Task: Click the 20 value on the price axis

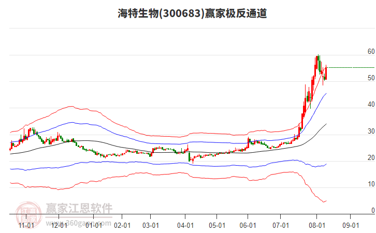Action: (371, 158)
